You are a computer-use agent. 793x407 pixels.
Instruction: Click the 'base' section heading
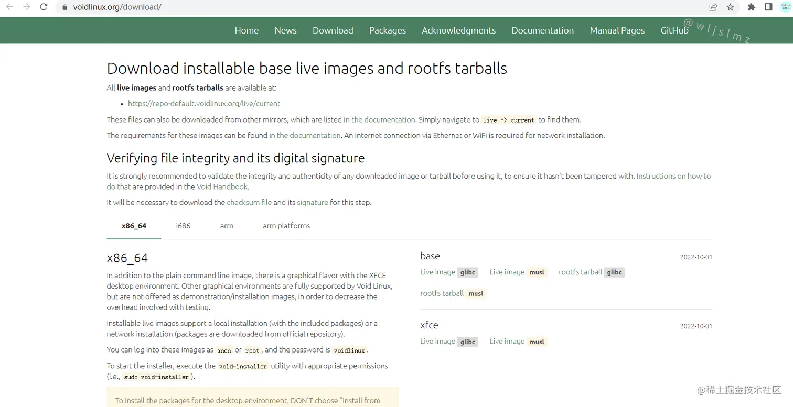[x=430, y=256]
